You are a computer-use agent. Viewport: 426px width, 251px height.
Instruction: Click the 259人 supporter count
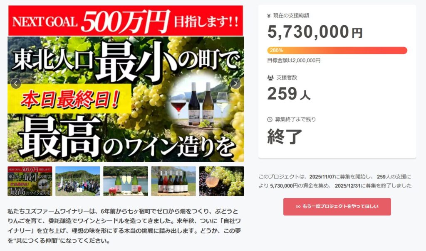(289, 94)
